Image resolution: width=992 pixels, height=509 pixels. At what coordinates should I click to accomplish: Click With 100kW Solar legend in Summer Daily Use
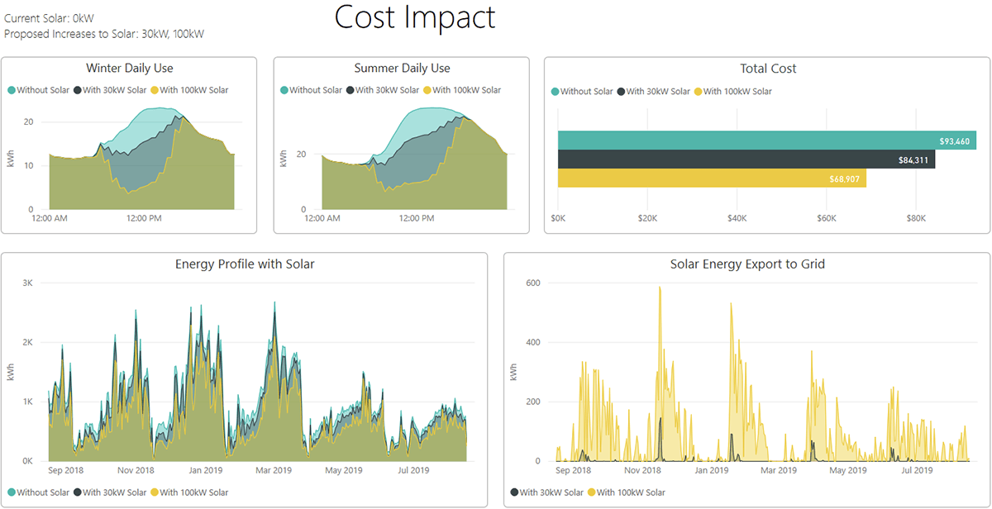(466, 90)
